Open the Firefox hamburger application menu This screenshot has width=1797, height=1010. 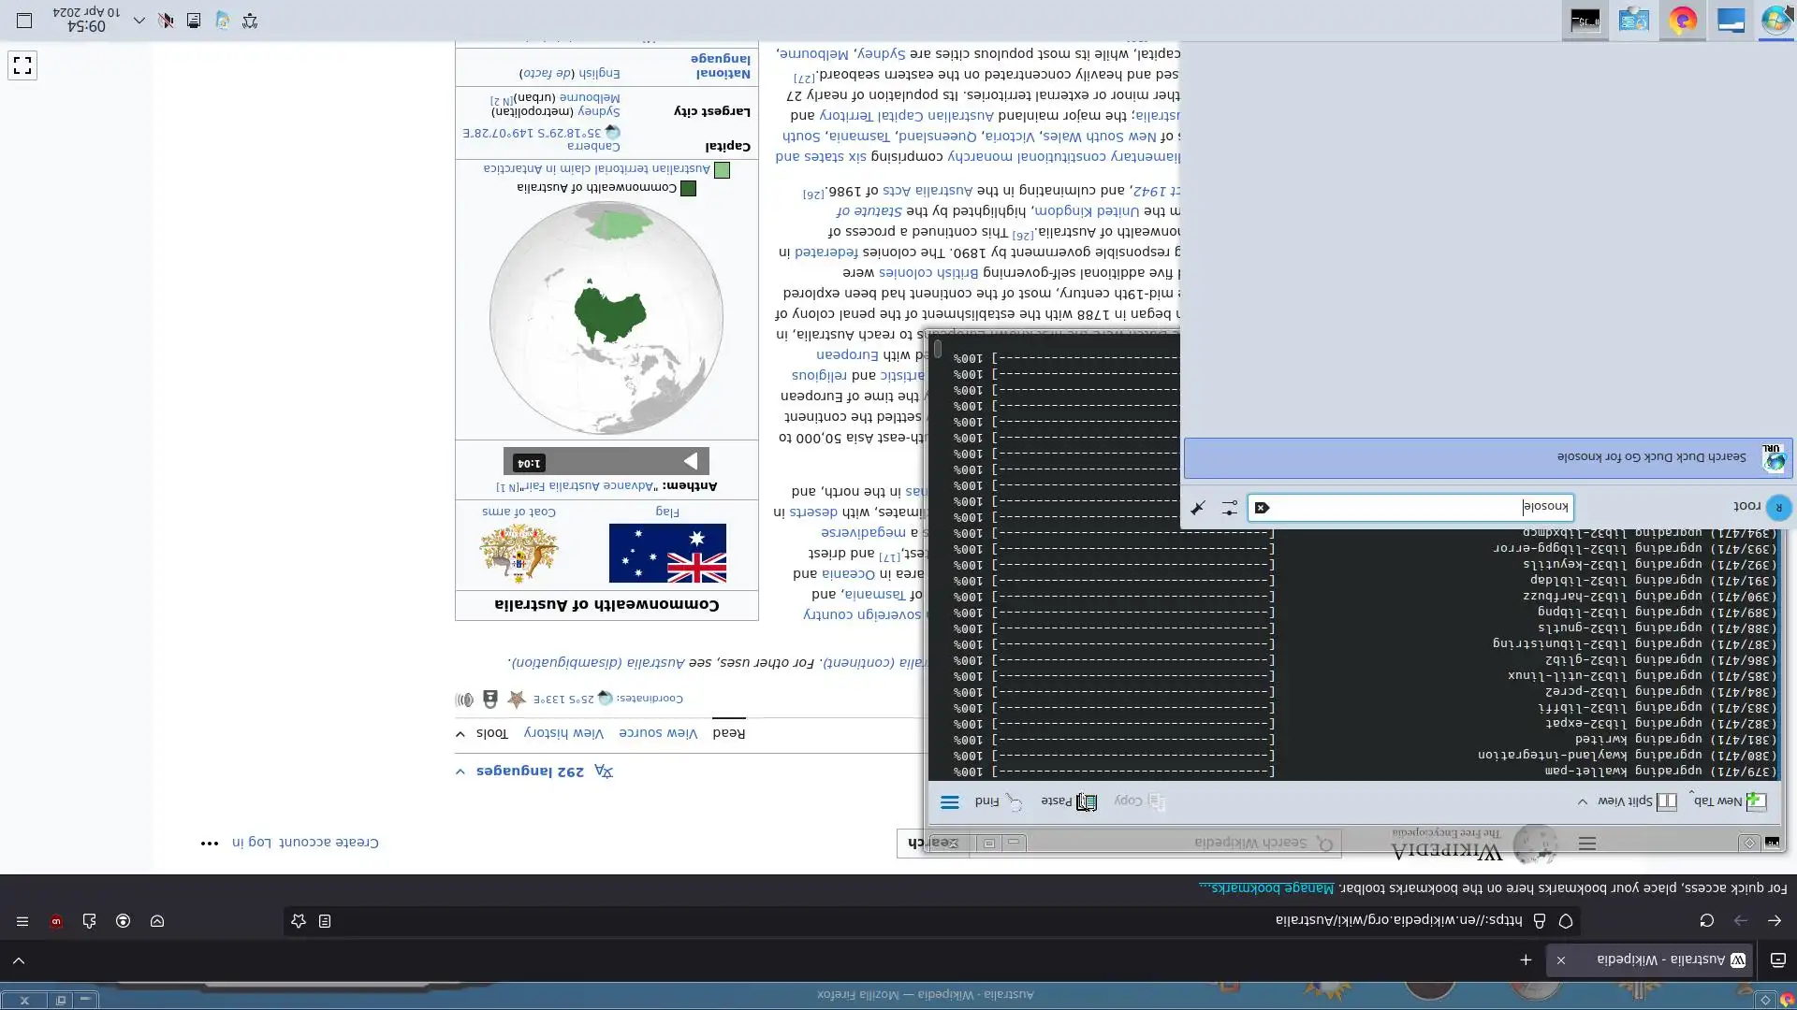[22, 921]
